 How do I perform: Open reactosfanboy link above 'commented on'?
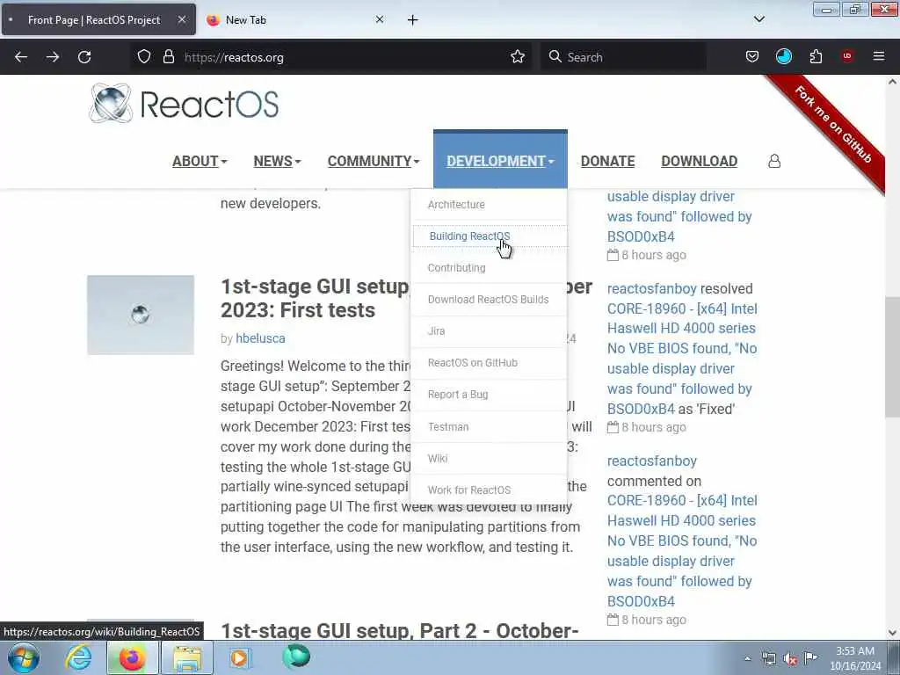pos(651,461)
